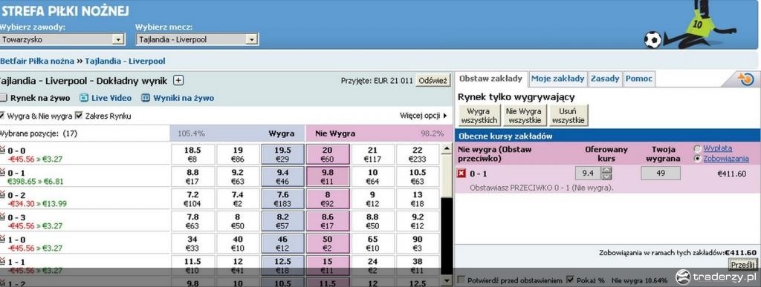Click chart icon for 0 - 2
The image size is (761, 287).
point(3,194)
